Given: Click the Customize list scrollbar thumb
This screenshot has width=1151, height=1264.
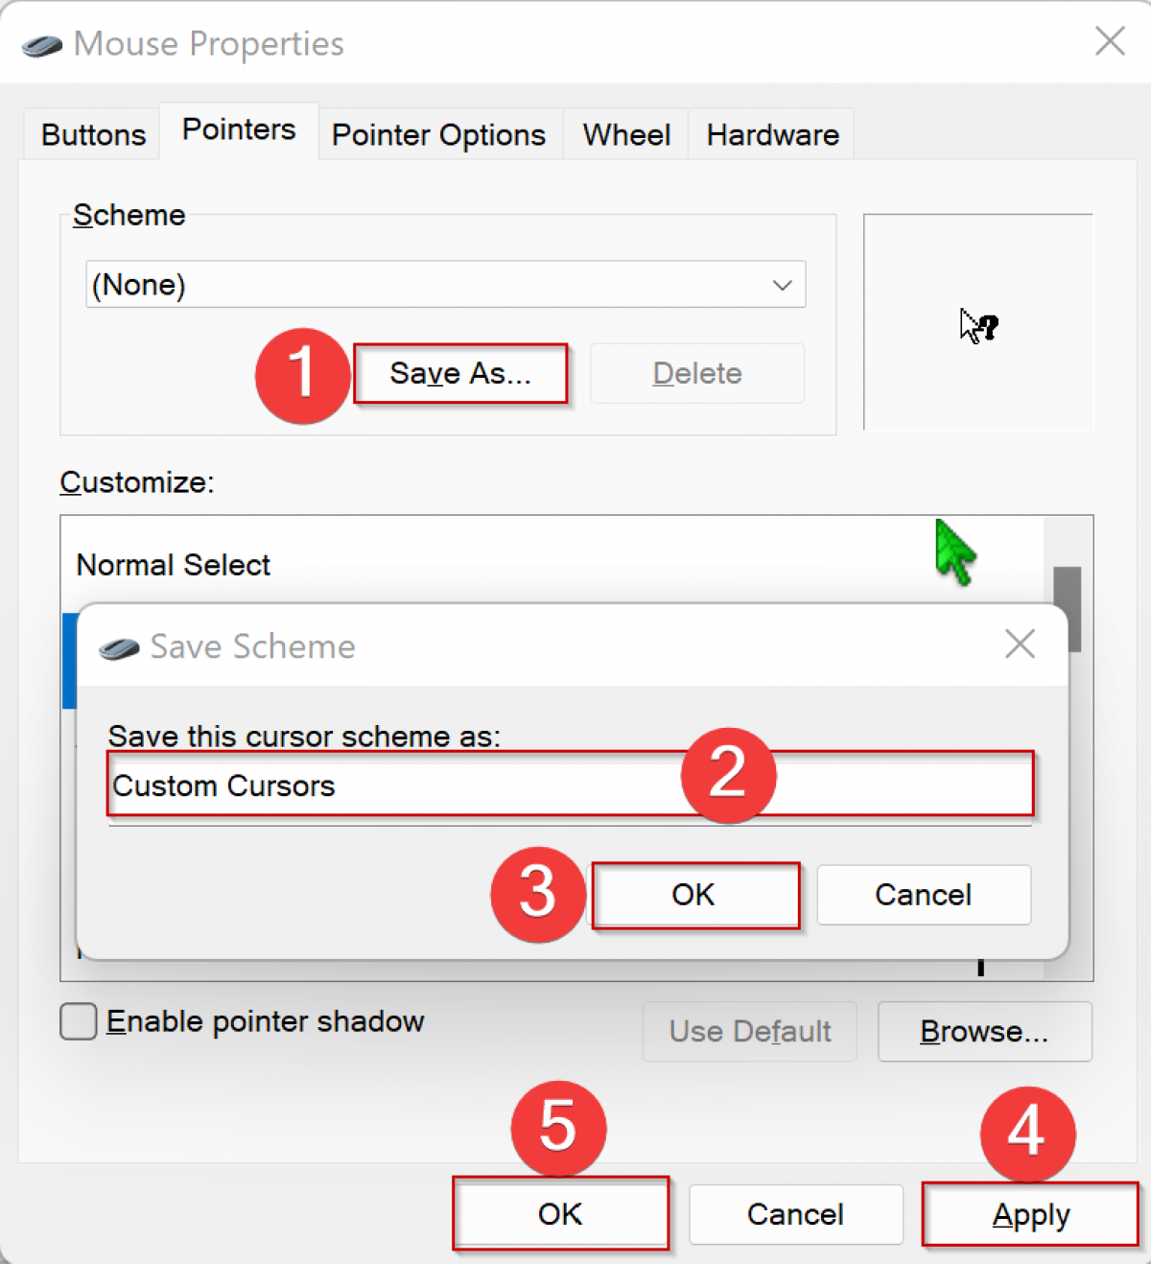Looking at the screenshot, I should click(1068, 608).
